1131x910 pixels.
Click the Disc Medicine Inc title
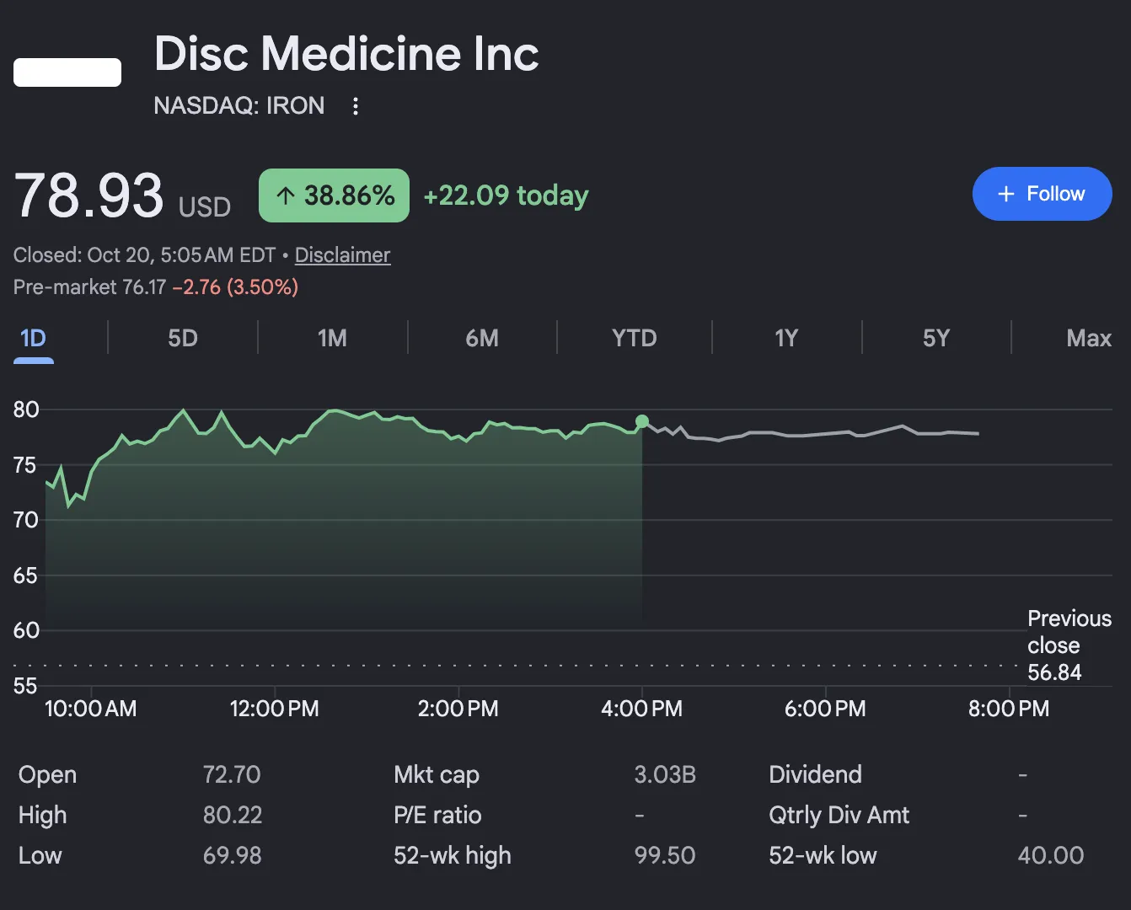point(346,54)
